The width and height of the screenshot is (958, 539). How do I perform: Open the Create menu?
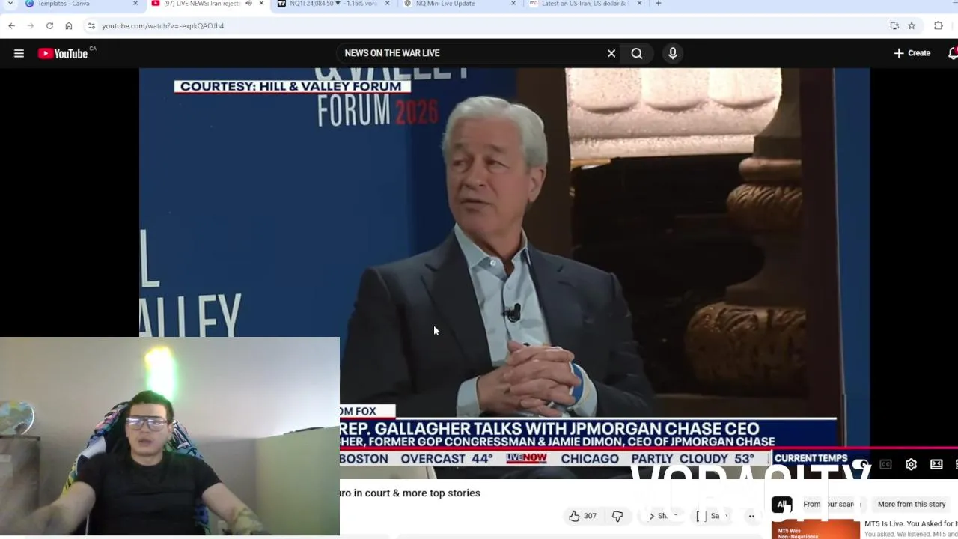[912, 53]
